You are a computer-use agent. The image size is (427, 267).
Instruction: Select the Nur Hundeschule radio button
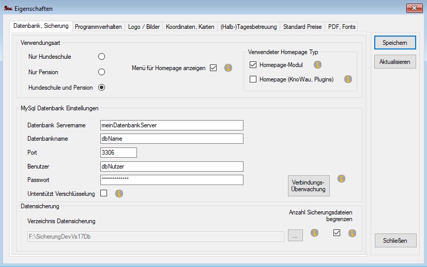(x=102, y=56)
